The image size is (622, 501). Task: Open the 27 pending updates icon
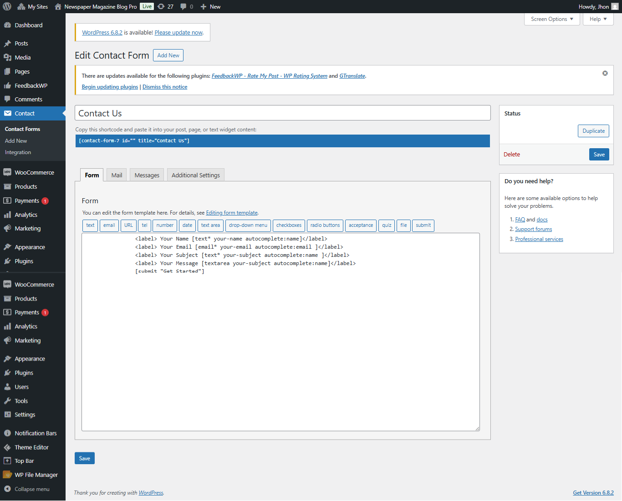point(165,6)
